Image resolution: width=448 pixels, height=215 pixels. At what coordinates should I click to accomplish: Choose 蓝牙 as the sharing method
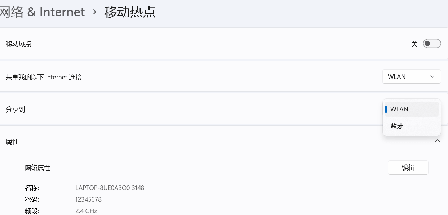click(x=396, y=126)
